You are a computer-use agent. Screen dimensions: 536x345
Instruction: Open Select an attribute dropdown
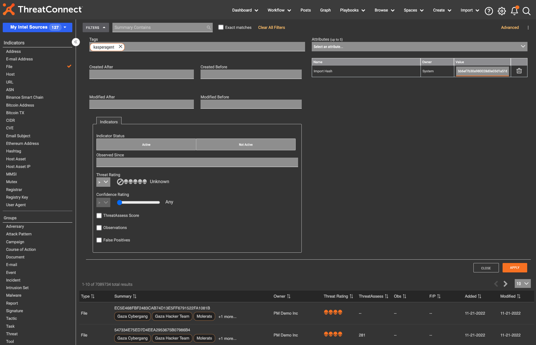(419, 46)
